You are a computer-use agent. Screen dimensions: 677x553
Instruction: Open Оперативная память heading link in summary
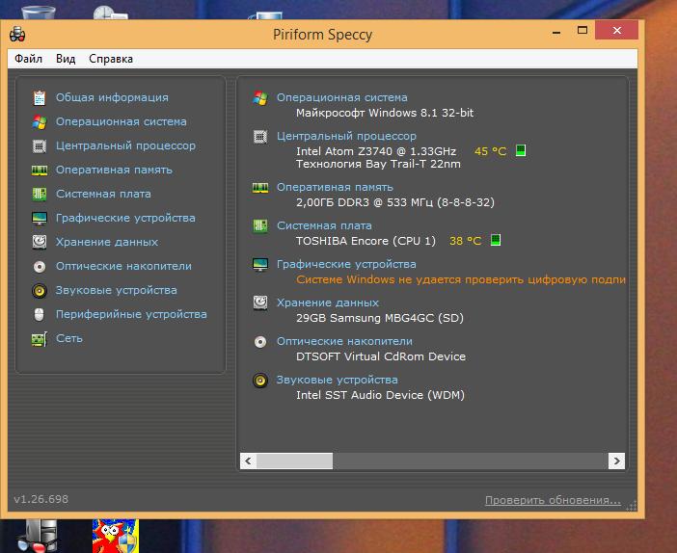point(335,188)
